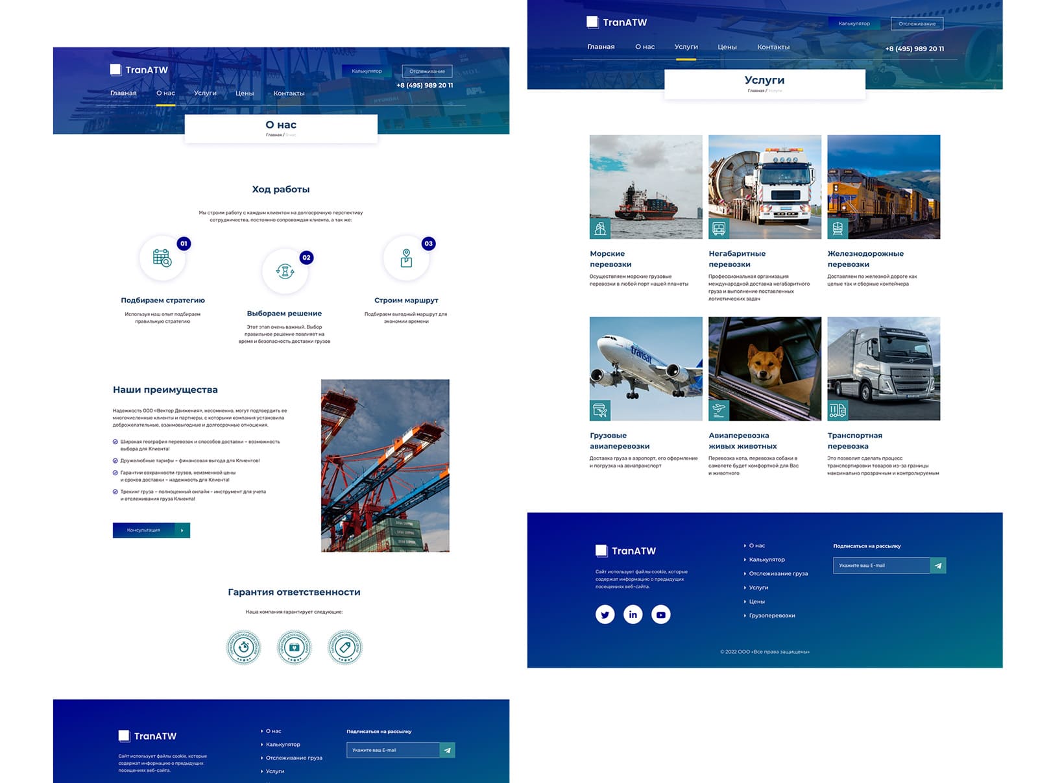The width and height of the screenshot is (1038, 783).
Task: Open the LinkedIn social icon
Action: point(633,614)
